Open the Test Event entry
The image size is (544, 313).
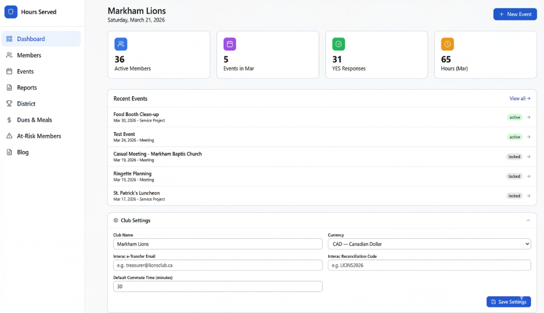coord(322,137)
